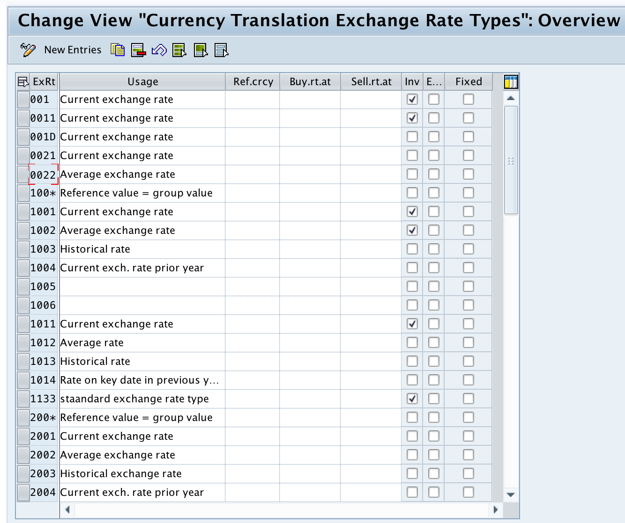Click the Deselect All toolbar icon
This screenshot has width=625, height=523.
221,50
